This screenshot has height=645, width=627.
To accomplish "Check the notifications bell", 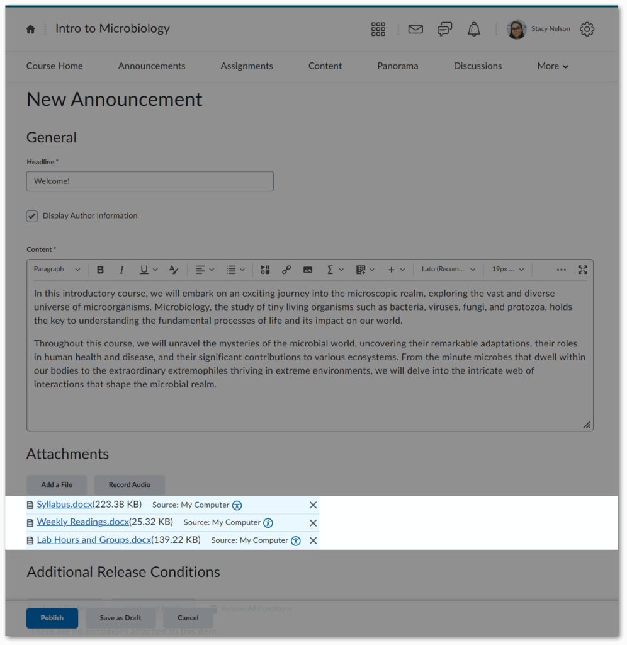I will (474, 29).
